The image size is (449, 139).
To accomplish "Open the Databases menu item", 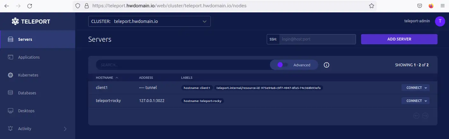I will point(38,93).
